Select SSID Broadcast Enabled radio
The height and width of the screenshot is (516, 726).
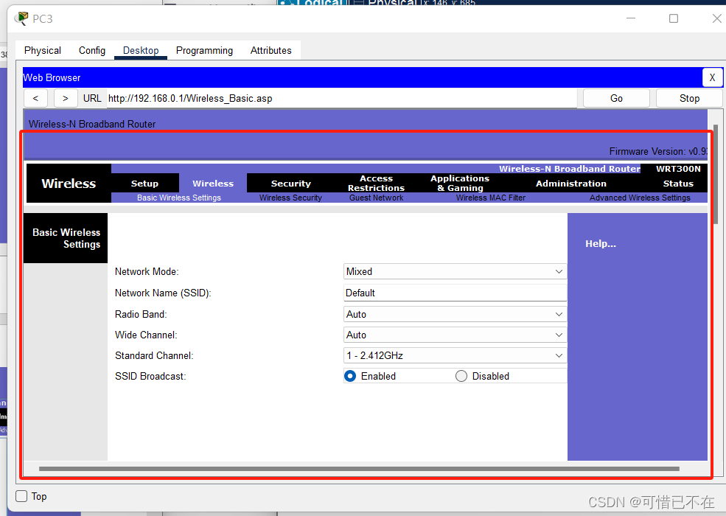[x=350, y=376]
